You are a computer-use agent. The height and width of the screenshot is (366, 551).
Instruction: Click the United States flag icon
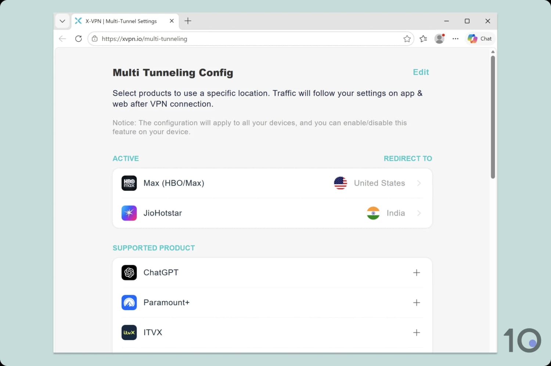click(x=341, y=183)
